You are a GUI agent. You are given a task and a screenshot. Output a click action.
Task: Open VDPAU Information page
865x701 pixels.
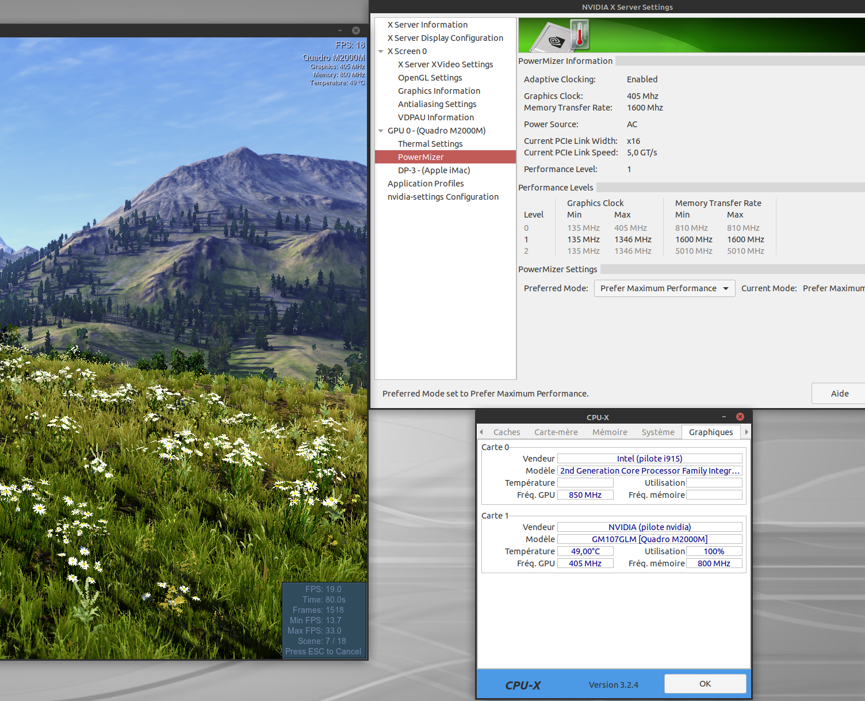click(435, 117)
